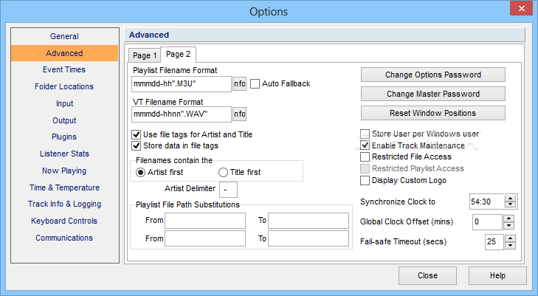Increase Synchronize Clock value with up arrow
Screen dimensions: 538x296
[x=510, y=199]
